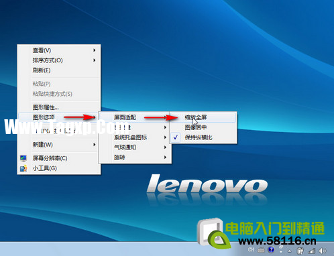Open 图形属性... graphics properties
Screen dimensions: 334x256
point(59,107)
